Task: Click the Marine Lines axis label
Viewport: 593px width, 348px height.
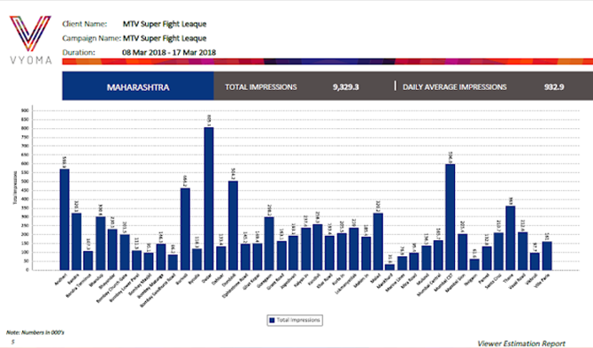Action: tap(396, 283)
